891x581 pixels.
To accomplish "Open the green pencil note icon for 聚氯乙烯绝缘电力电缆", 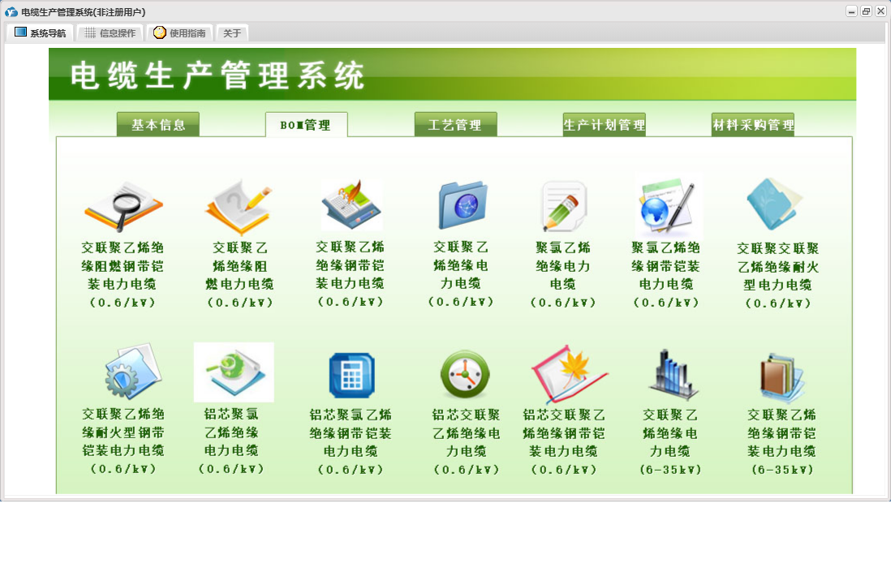I will (x=564, y=206).
